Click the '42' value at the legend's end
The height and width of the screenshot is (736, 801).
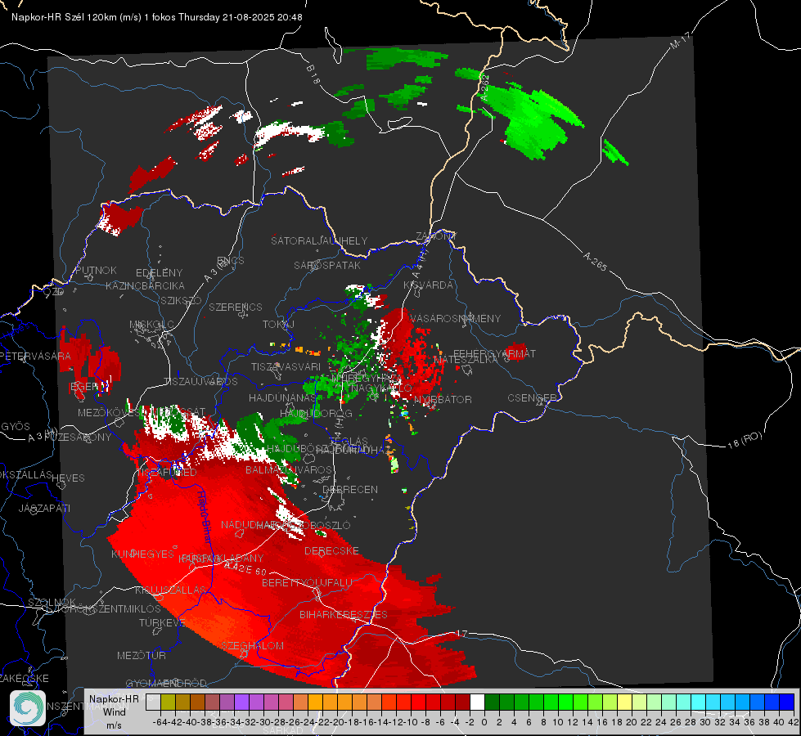793,722
